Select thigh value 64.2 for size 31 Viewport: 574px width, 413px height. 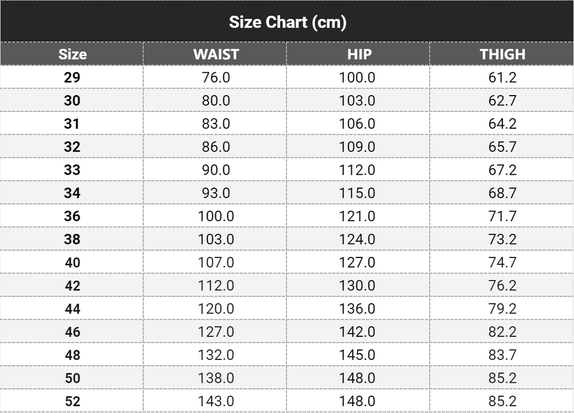pyautogui.click(x=502, y=124)
